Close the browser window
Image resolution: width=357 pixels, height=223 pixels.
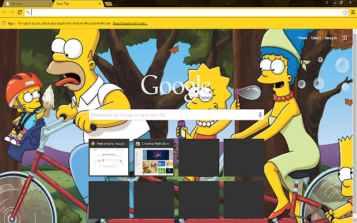click(350, 2)
